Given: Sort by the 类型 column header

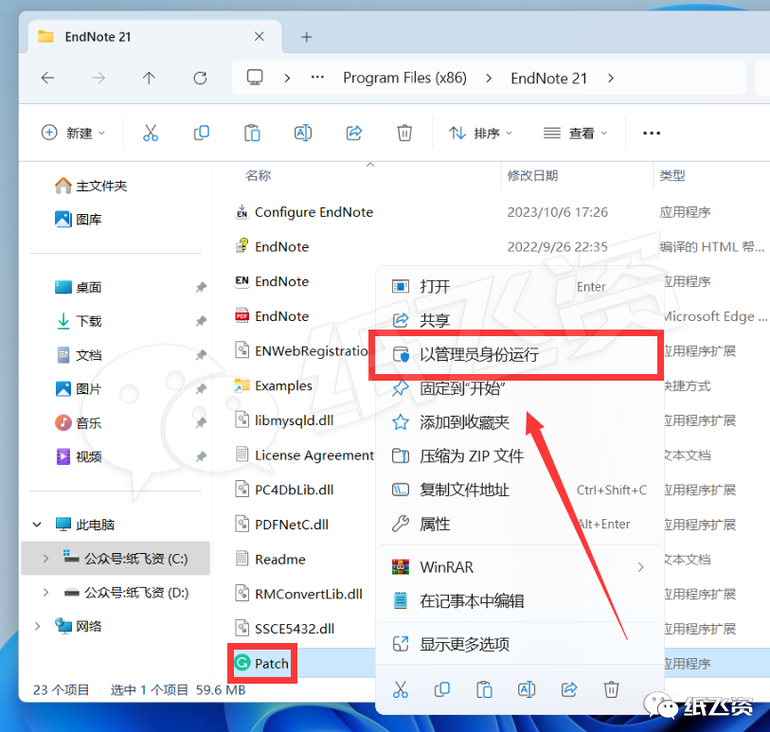Looking at the screenshot, I should 672,175.
